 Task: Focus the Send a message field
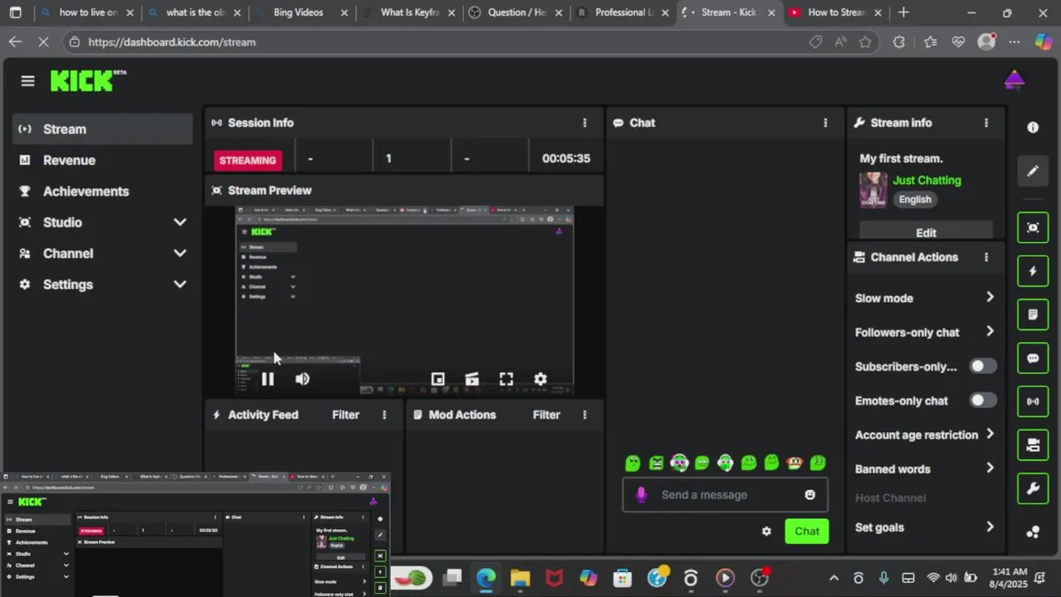(725, 495)
